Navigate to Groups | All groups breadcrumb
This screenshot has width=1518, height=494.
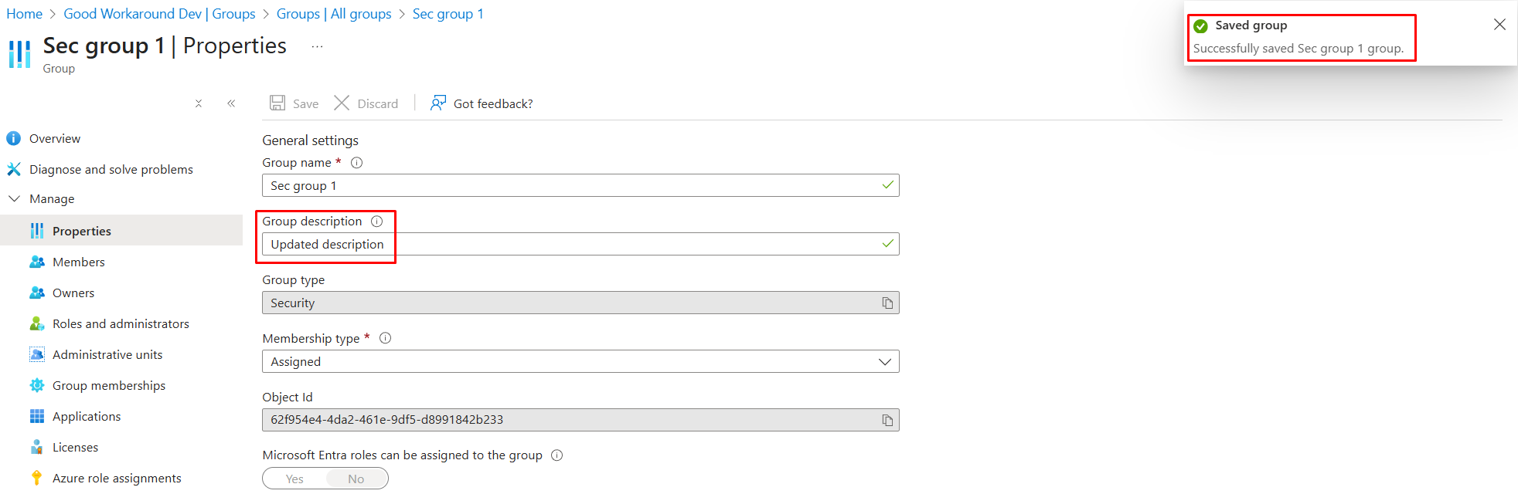pos(334,14)
